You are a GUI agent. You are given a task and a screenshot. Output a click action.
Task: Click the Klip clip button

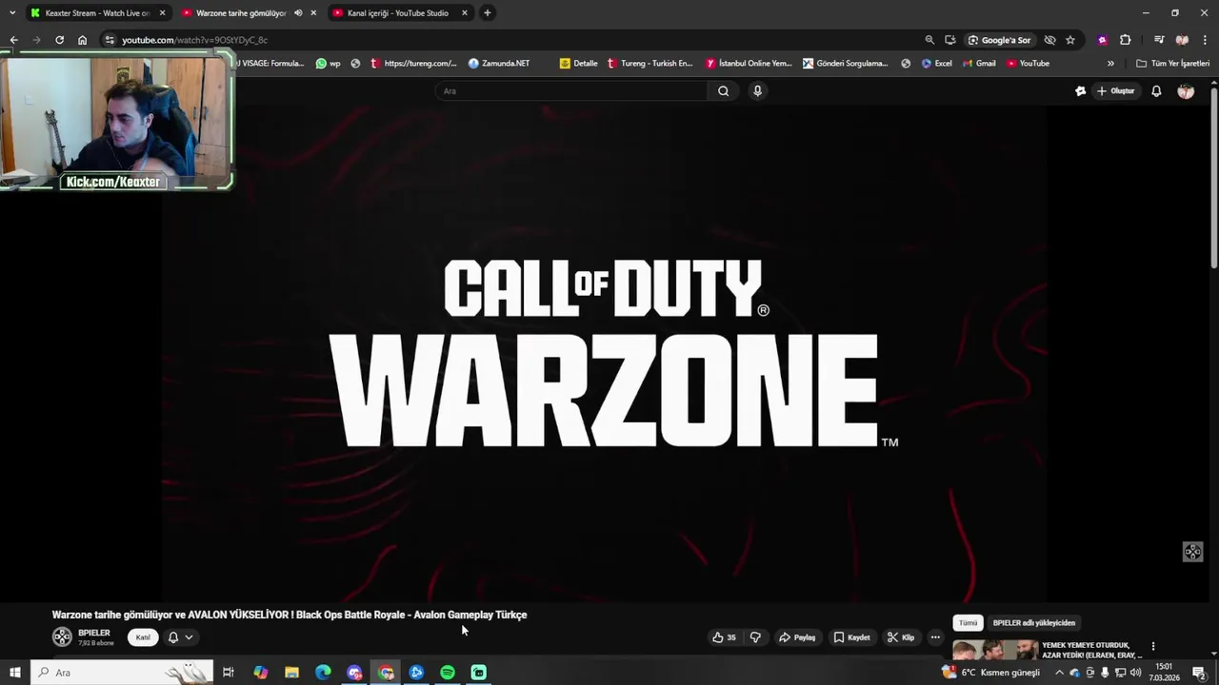point(901,637)
